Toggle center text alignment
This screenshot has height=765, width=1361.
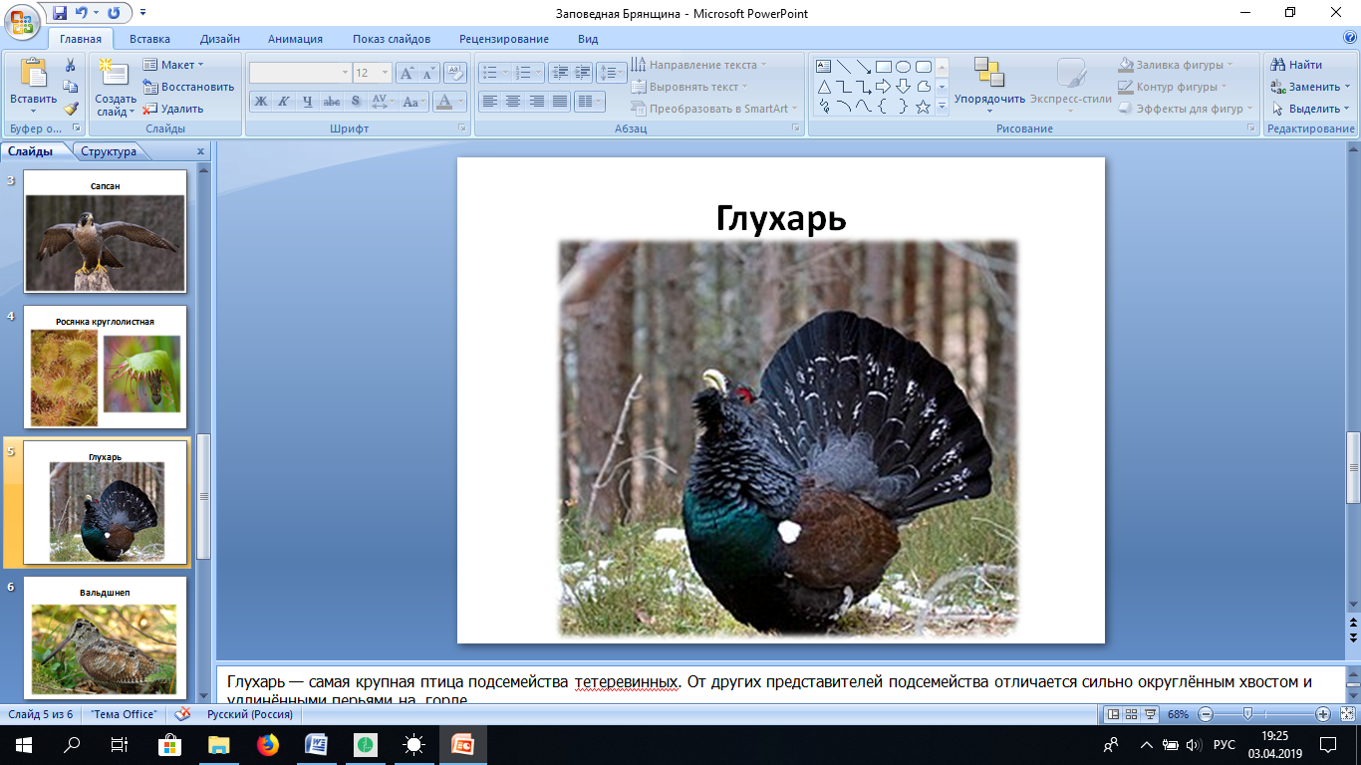point(513,101)
